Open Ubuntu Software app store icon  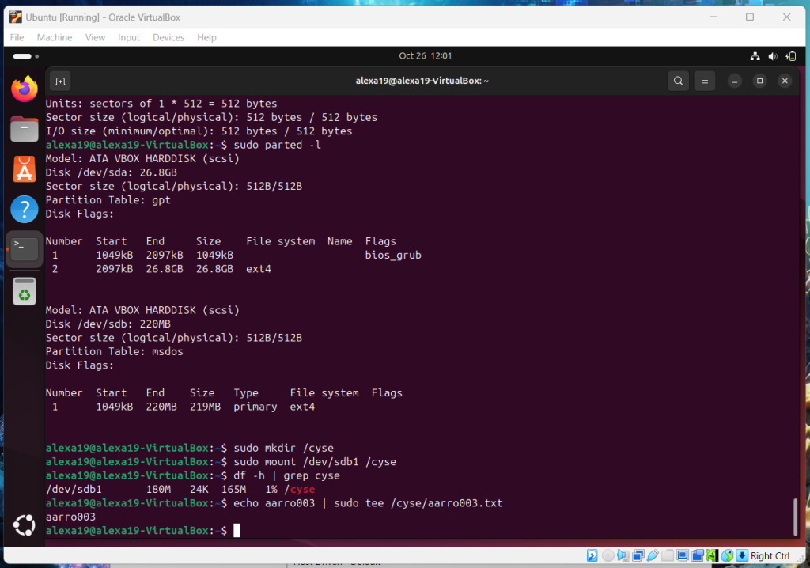(25, 169)
